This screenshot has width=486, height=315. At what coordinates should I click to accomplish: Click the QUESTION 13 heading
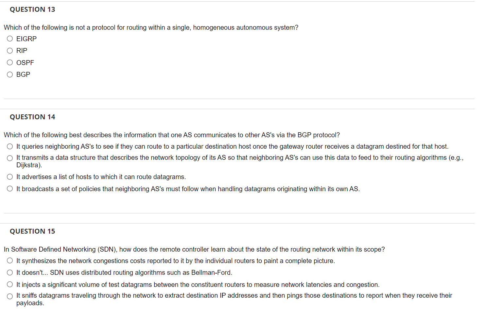(32, 9)
